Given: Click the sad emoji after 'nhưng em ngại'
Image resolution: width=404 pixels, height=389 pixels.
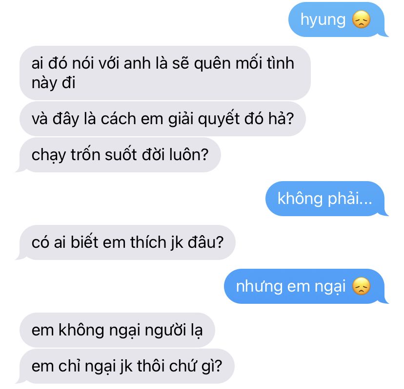Looking at the screenshot, I should (x=361, y=286).
